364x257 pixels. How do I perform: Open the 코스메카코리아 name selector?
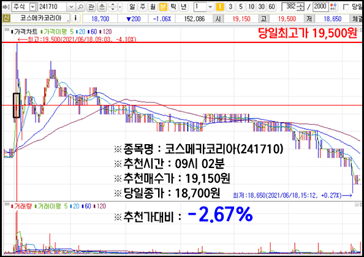(x=40, y=18)
